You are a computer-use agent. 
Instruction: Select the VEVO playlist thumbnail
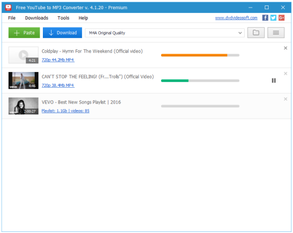(x=23, y=106)
